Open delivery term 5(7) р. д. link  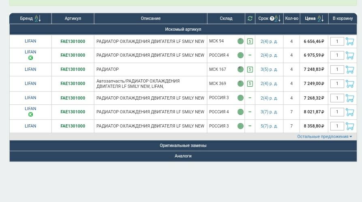(269, 126)
